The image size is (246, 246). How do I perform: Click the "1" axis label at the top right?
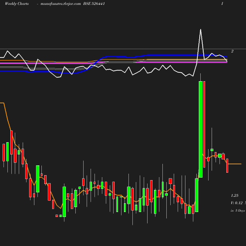[222, 3]
